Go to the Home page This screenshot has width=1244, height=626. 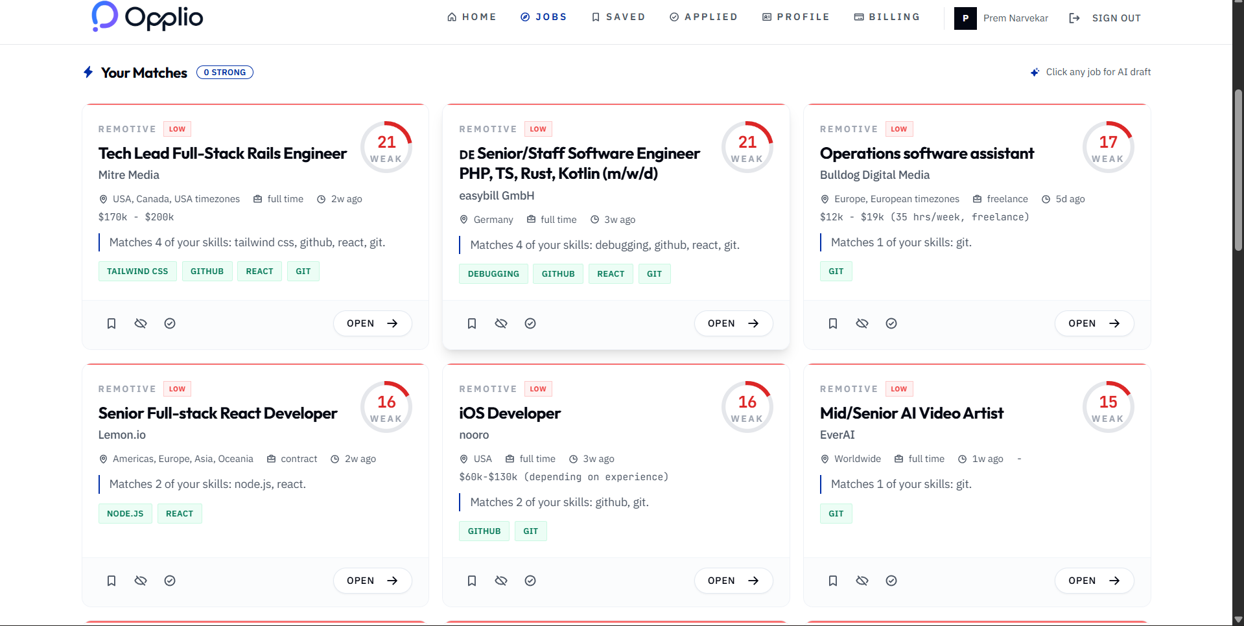pos(472,17)
